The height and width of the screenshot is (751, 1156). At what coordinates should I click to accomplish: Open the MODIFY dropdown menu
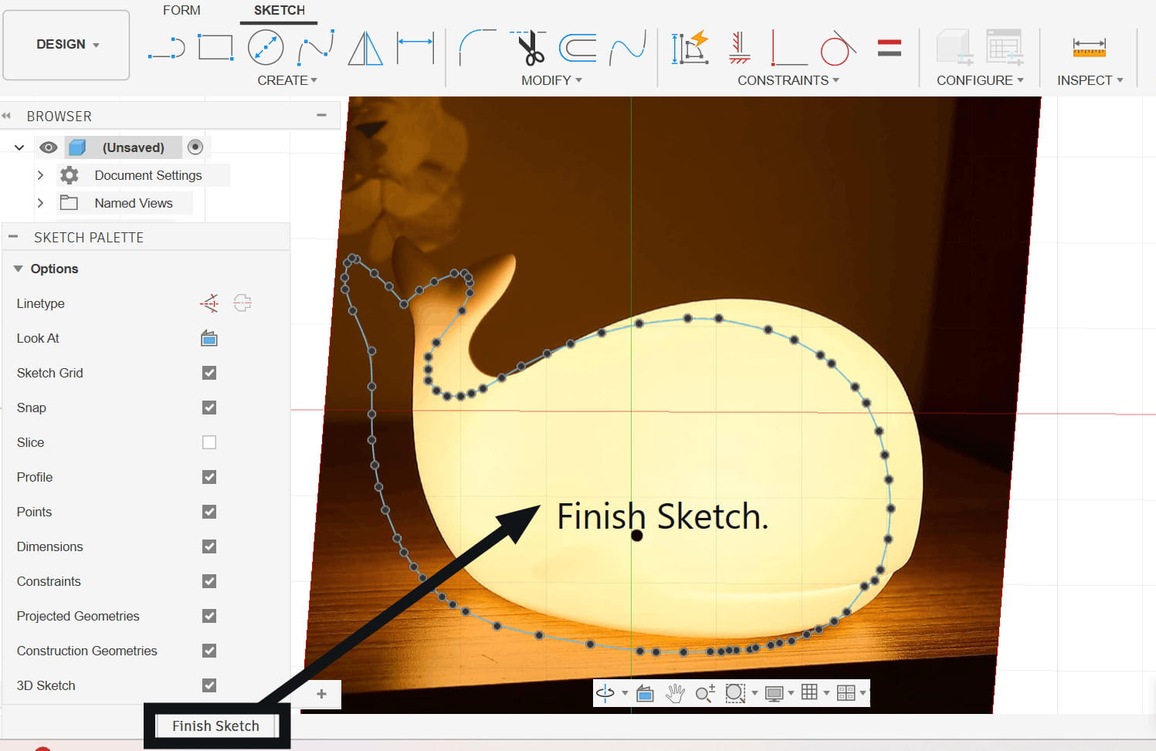[551, 80]
